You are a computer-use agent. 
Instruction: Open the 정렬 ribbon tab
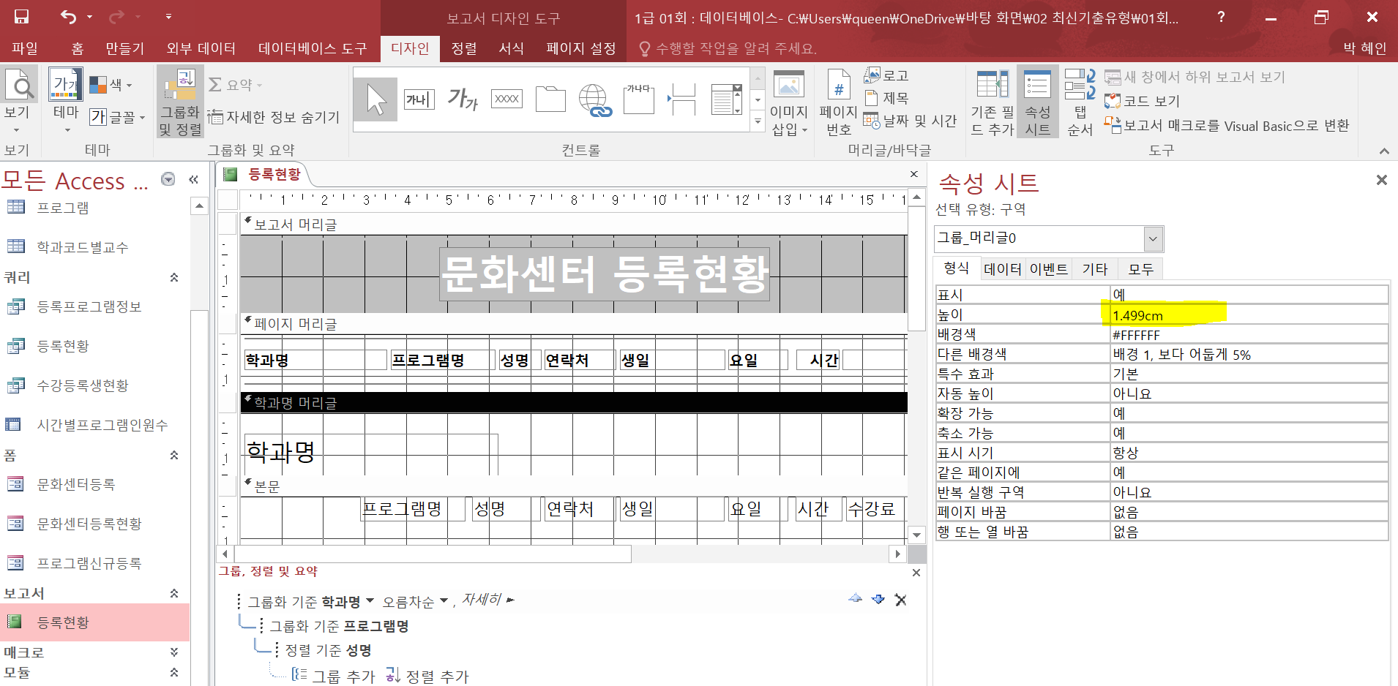point(464,48)
